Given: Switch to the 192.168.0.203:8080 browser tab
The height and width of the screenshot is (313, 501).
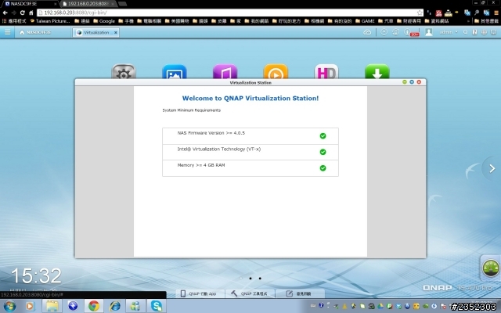Looking at the screenshot, I should (x=88, y=4).
